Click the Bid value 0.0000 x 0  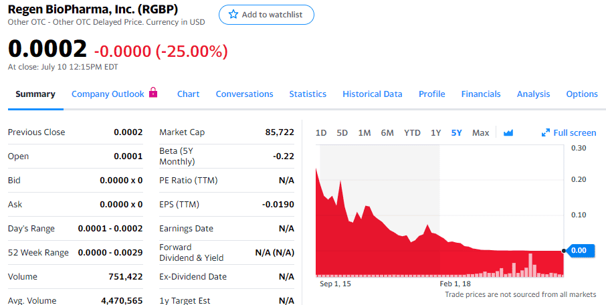pyautogui.click(x=121, y=180)
